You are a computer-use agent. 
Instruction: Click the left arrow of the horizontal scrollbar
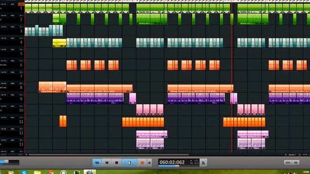[26, 155]
